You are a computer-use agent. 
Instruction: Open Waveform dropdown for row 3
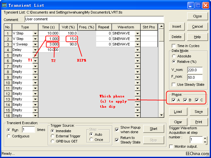click(137, 44)
